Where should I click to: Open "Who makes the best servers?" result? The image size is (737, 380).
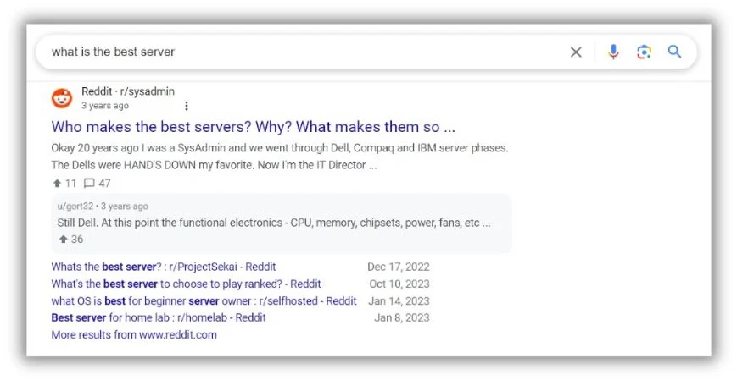tap(253, 127)
